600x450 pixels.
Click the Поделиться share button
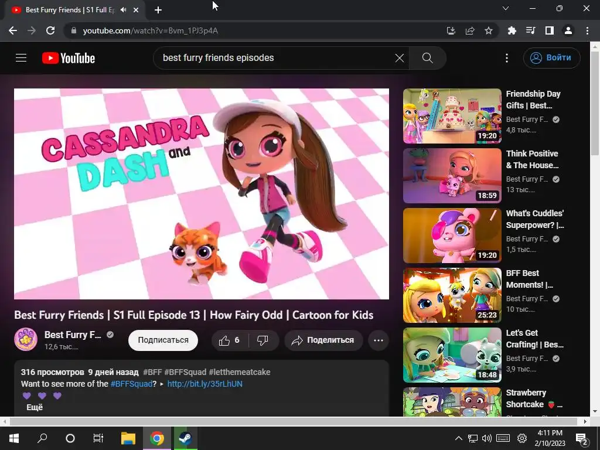tap(323, 340)
